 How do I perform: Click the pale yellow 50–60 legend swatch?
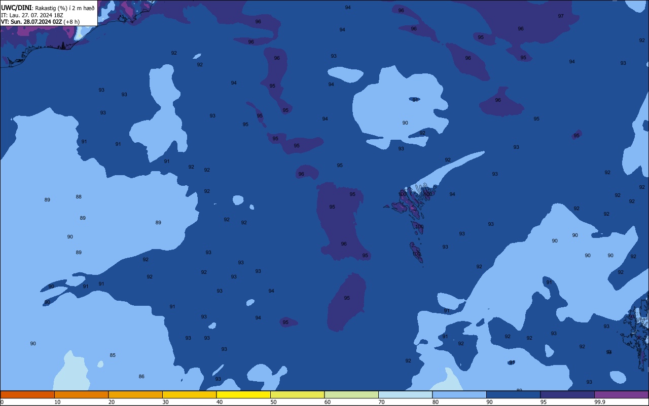tap(297, 394)
